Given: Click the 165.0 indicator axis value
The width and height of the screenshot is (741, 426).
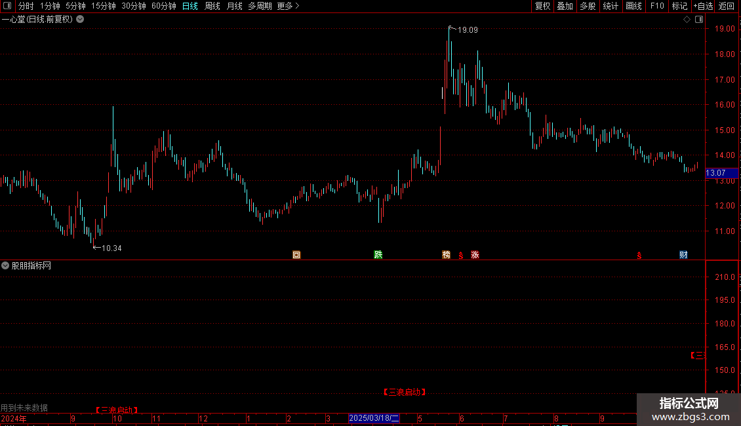Looking at the screenshot, I should coord(725,347).
